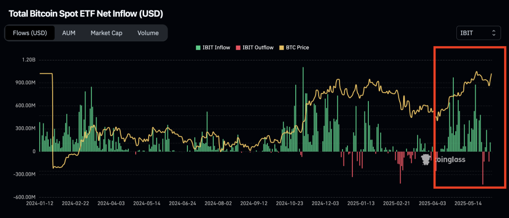The width and height of the screenshot is (509, 218).
Task: Click the 2024-12-03 date label
Action: pyautogui.click(x=325, y=204)
